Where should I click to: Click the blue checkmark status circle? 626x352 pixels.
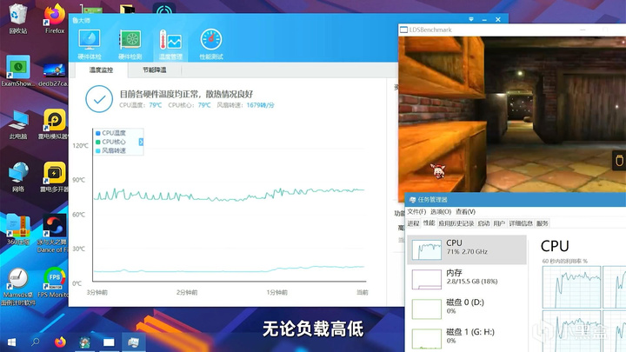(99, 98)
